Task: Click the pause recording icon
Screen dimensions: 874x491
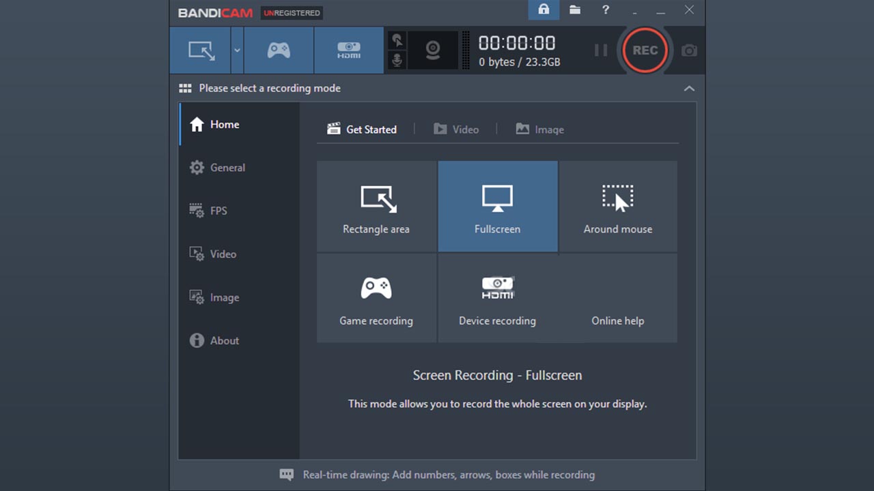Action: 600,50
